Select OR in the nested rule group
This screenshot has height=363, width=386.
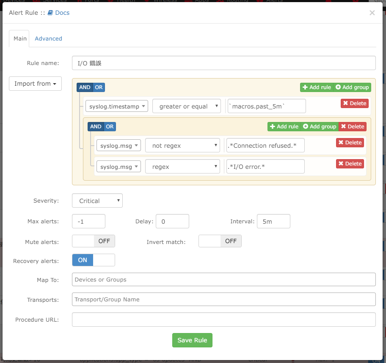click(x=110, y=127)
